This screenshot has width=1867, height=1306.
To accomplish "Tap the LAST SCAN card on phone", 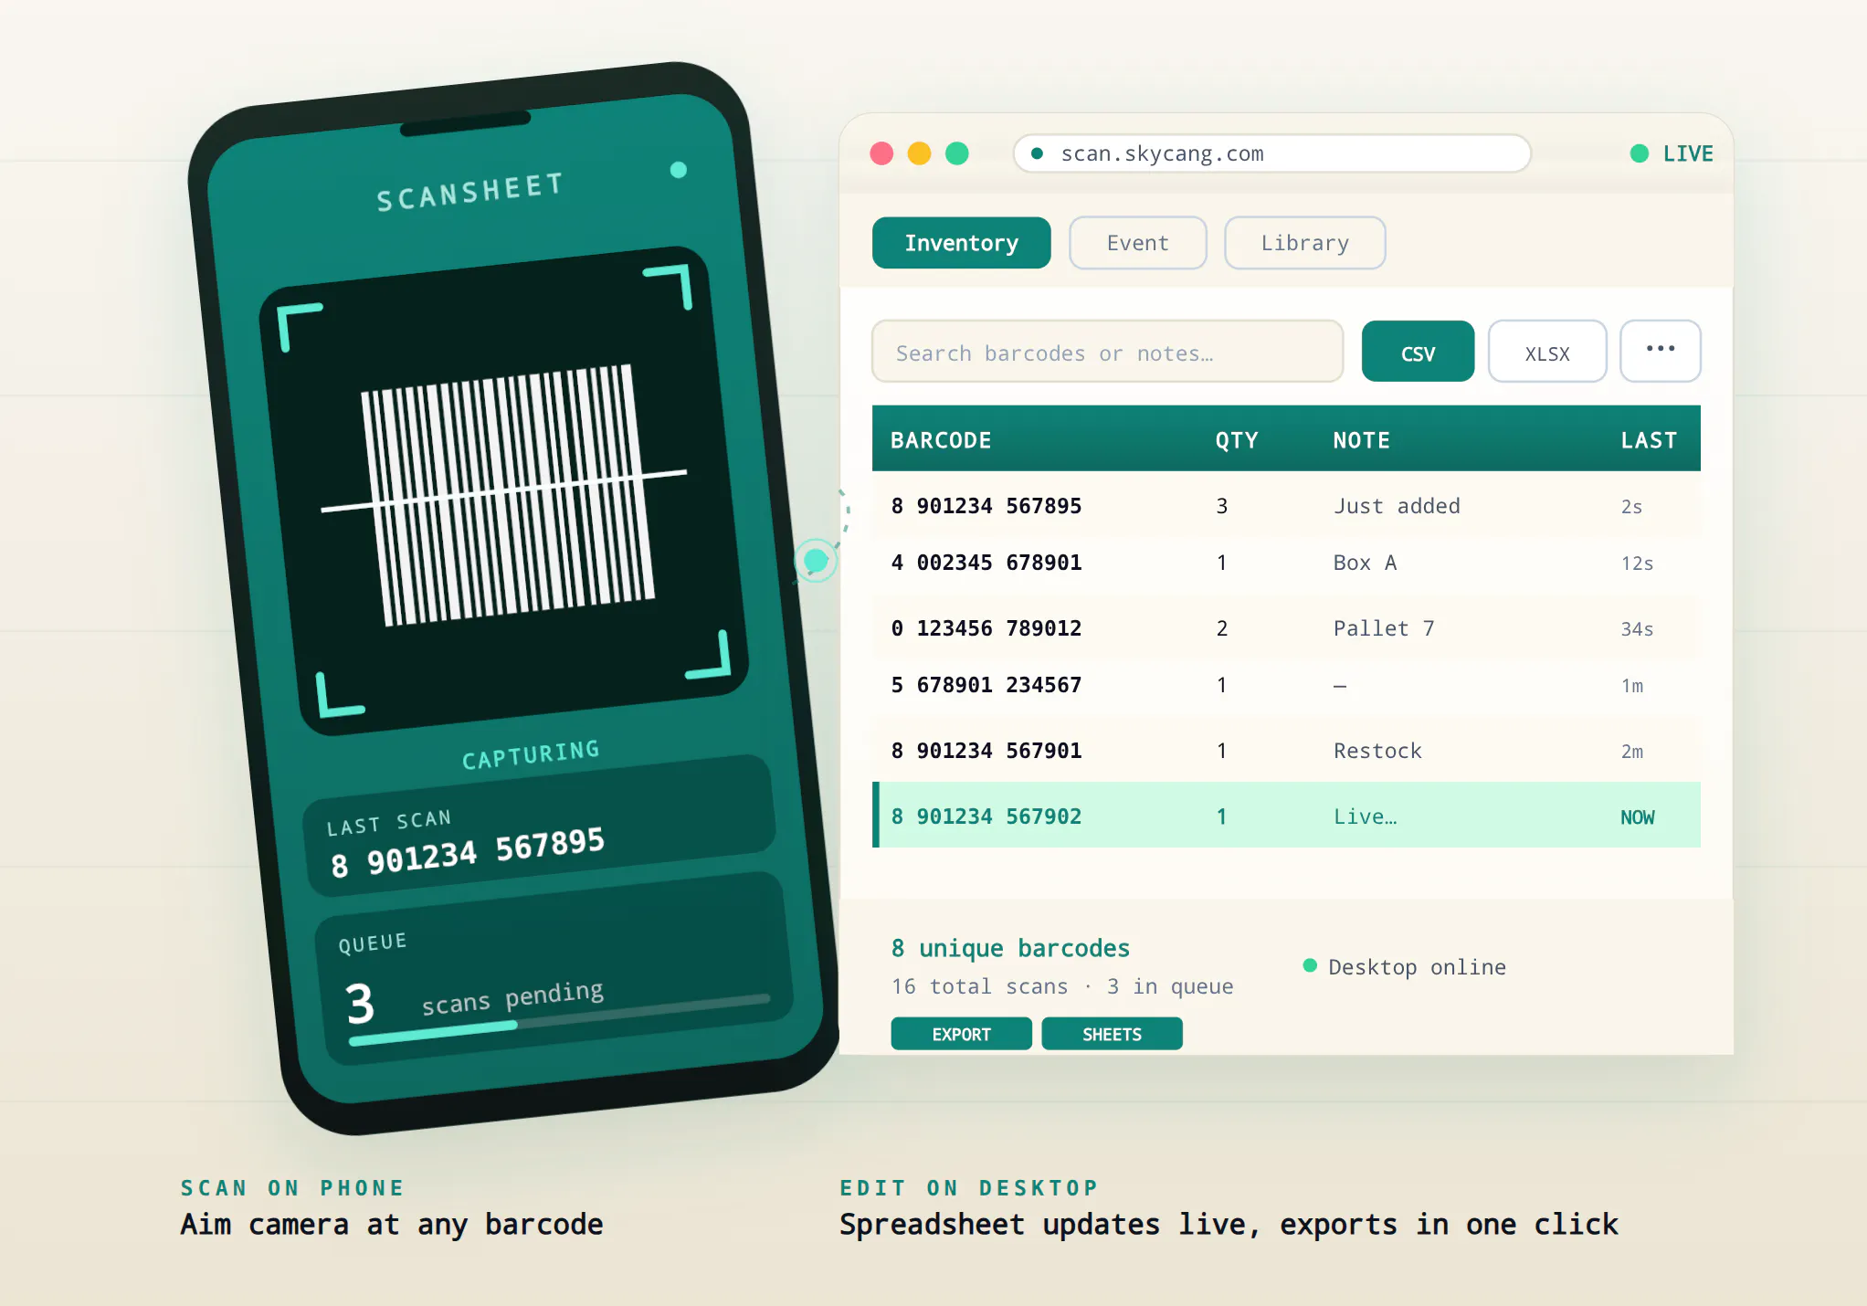I will (539, 824).
